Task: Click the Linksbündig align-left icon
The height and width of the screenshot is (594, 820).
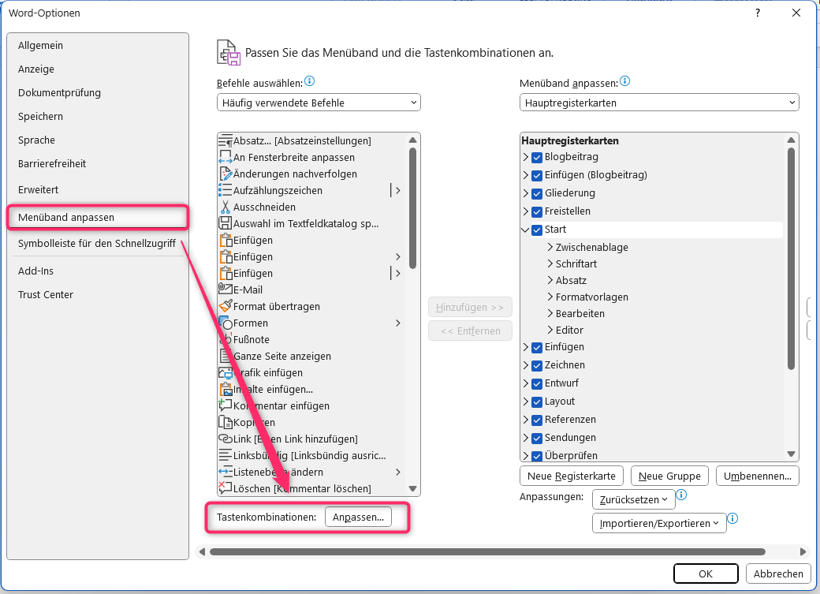Action: (x=225, y=455)
